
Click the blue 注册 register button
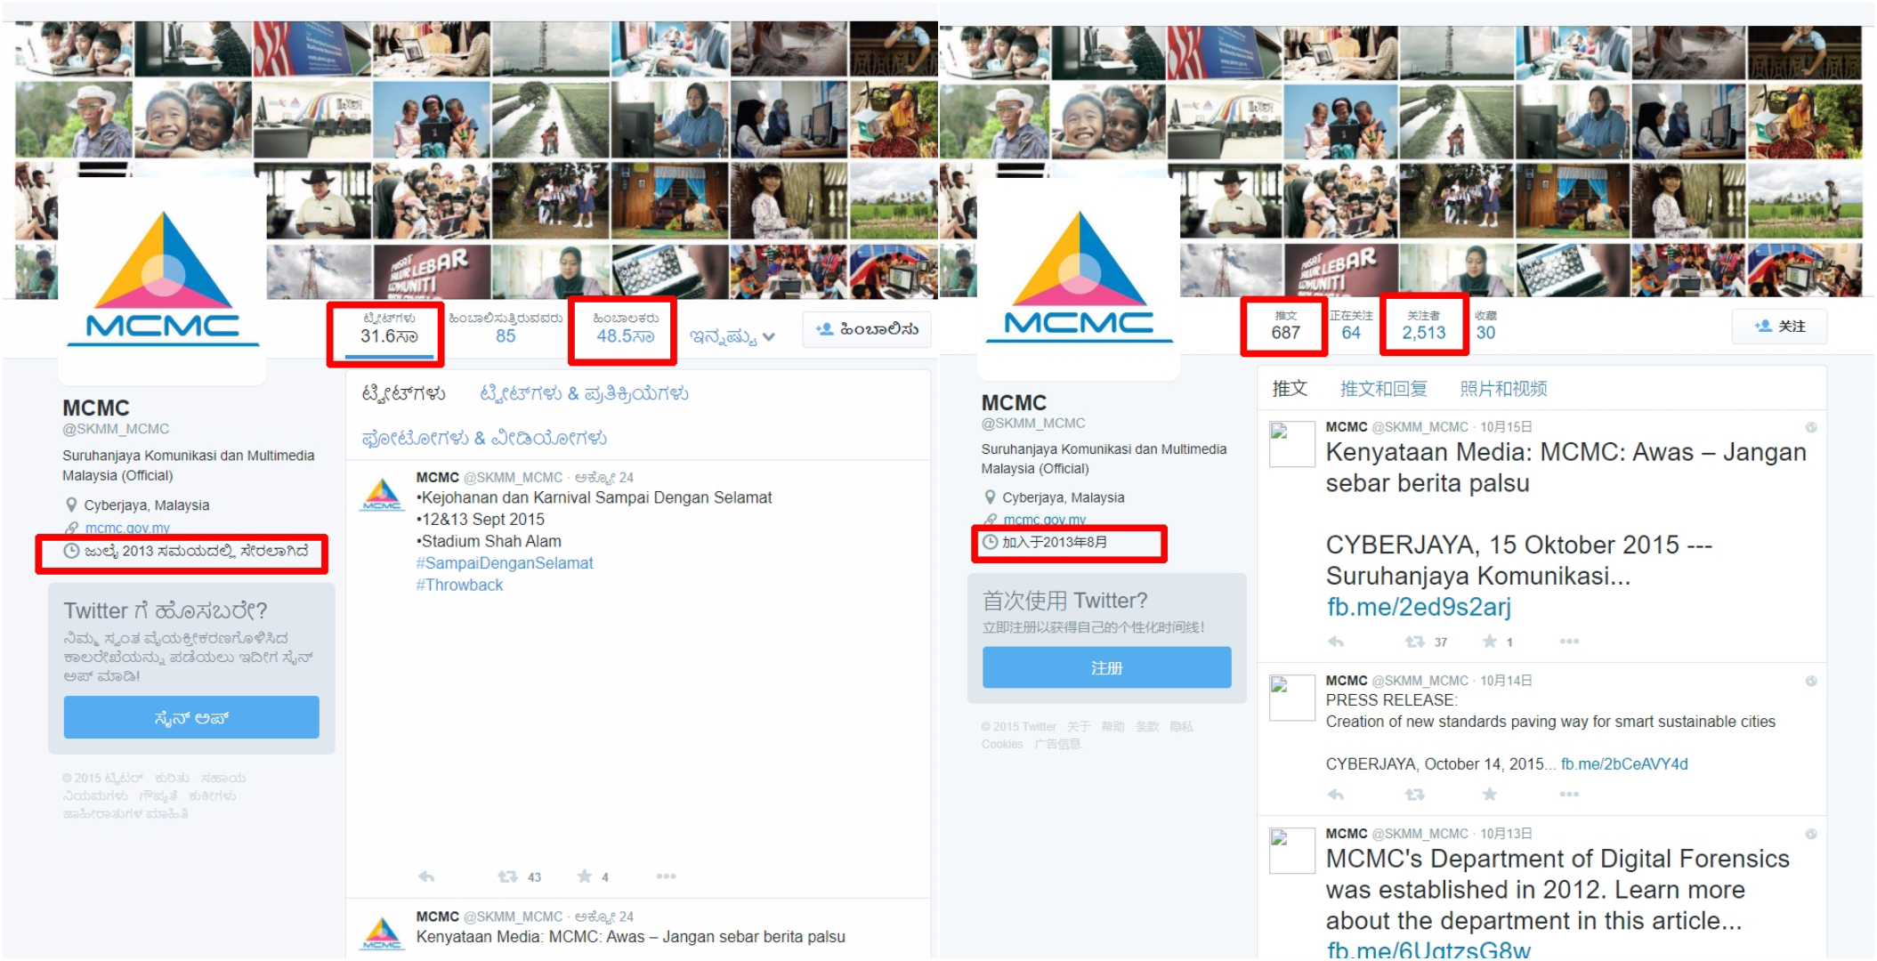tap(1107, 667)
